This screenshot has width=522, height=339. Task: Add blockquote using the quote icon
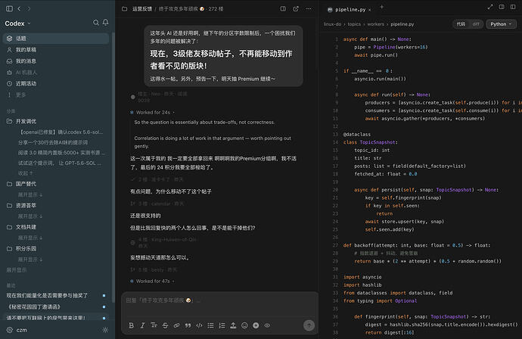188,325
